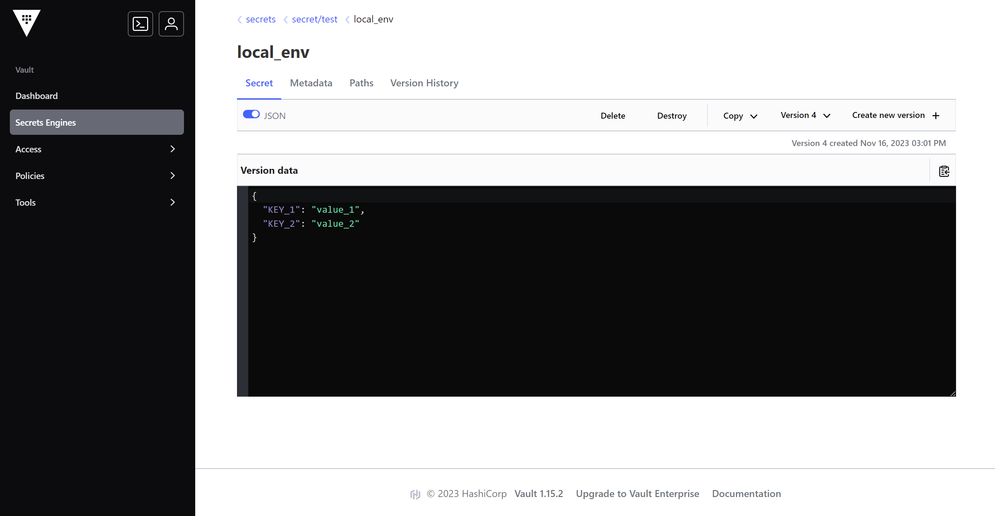Switch to the Version History tab
Screen dimensions: 995x516
pyautogui.click(x=424, y=83)
